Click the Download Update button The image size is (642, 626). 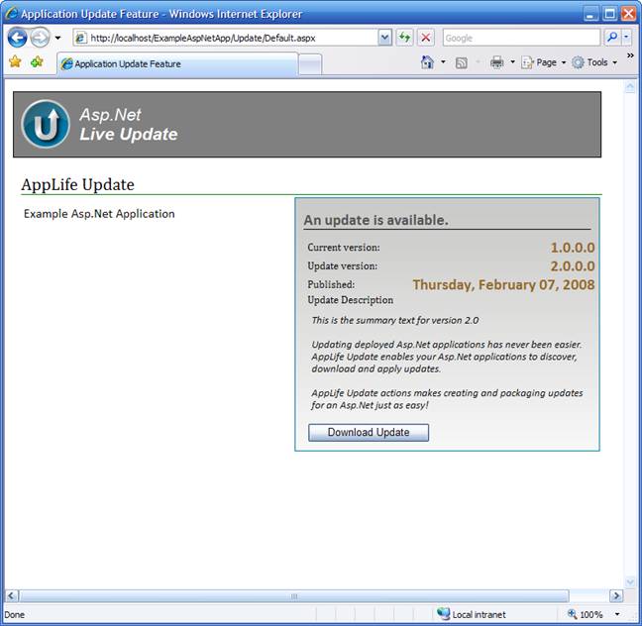click(369, 432)
